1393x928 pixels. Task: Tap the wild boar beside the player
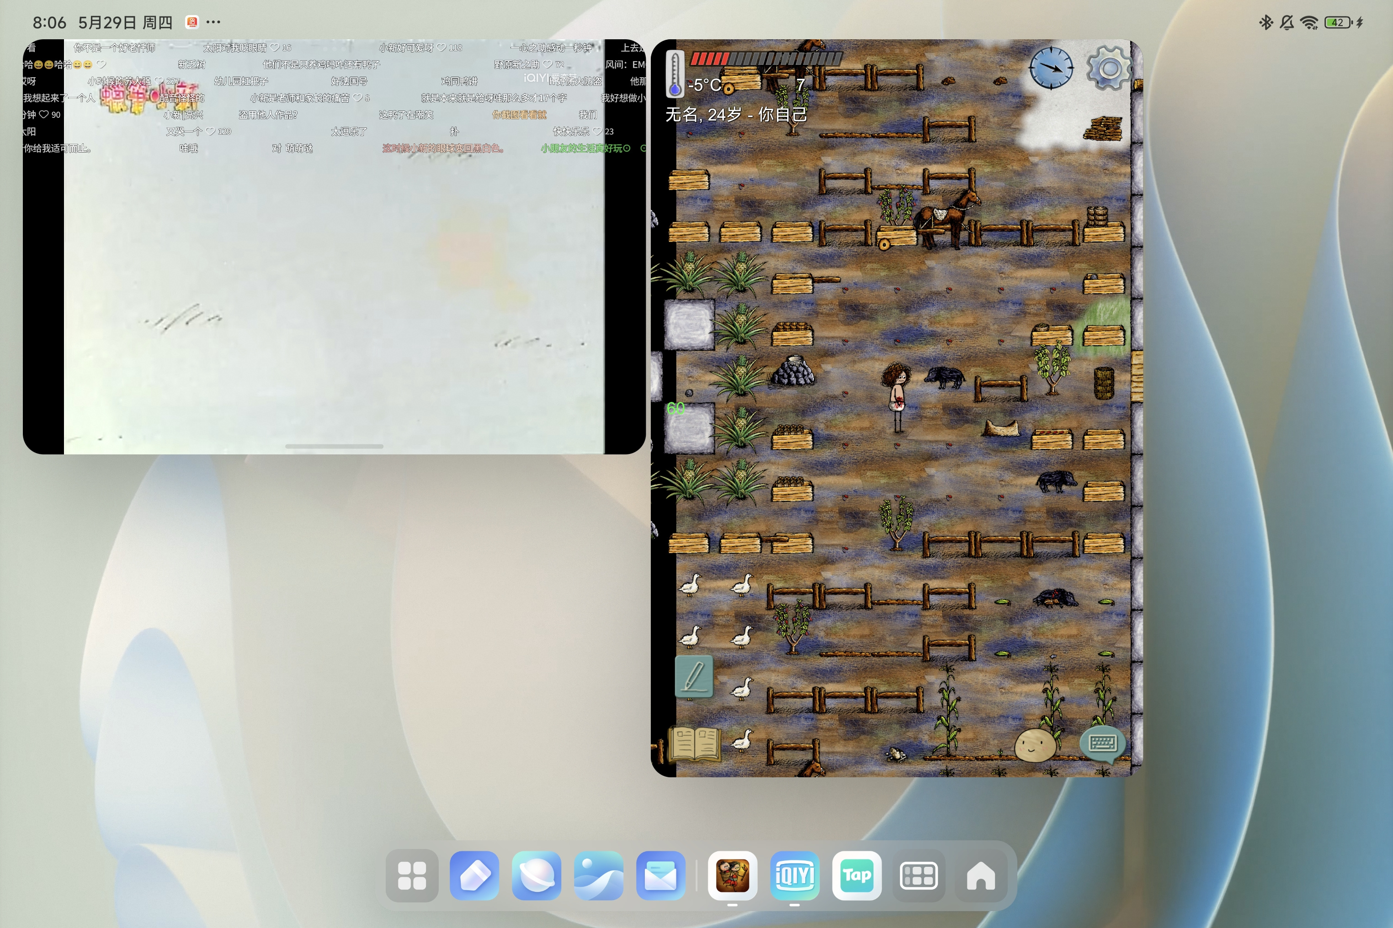click(944, 377)
